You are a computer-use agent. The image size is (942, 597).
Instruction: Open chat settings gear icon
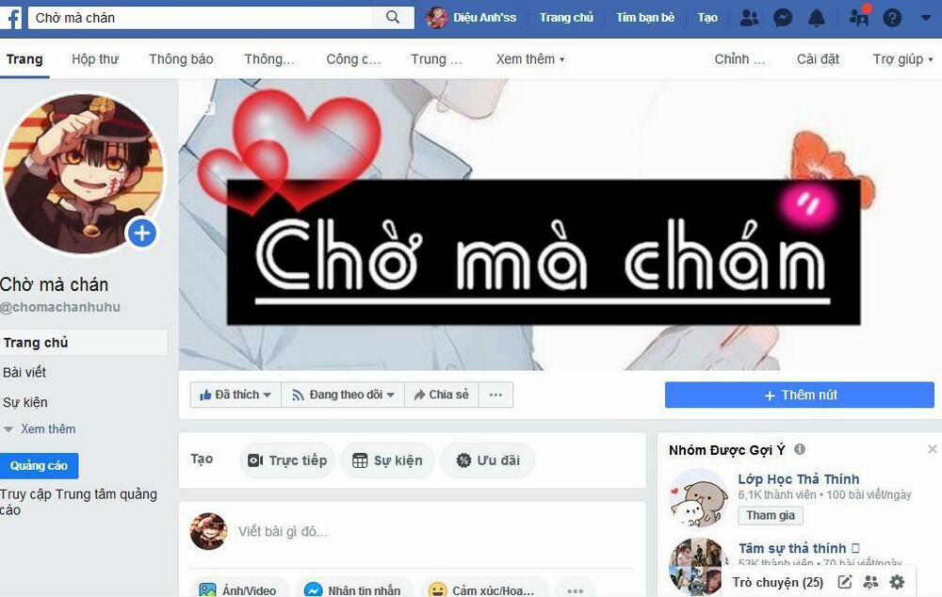coord(897,581)
